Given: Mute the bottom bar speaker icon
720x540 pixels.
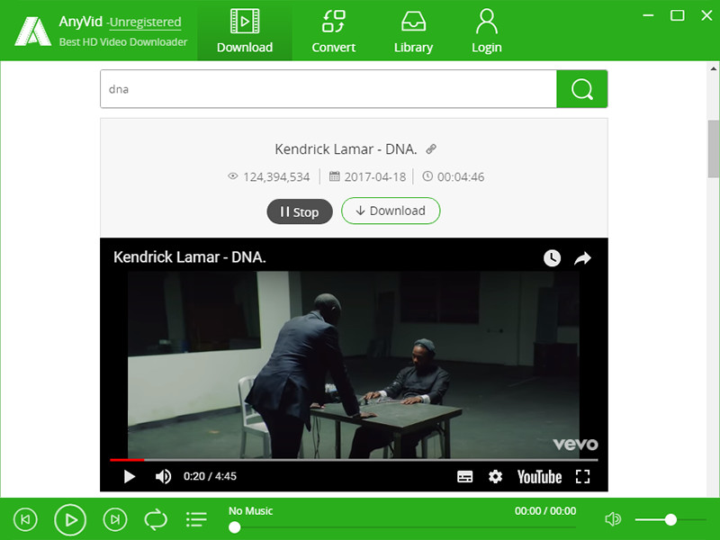Looking at the screenshot, I should 613,519.
